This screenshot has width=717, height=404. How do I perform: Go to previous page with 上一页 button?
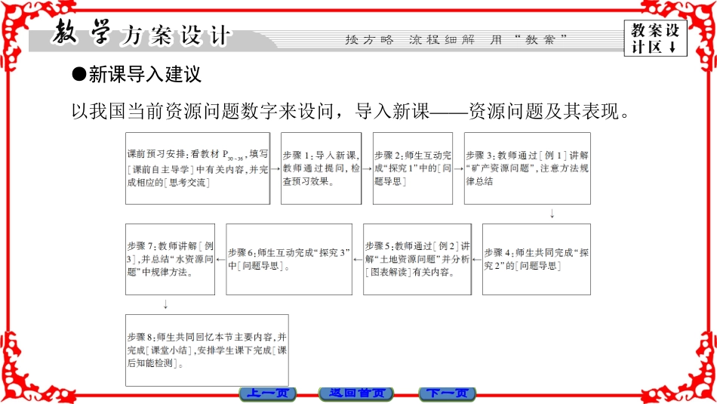[268, 393]
